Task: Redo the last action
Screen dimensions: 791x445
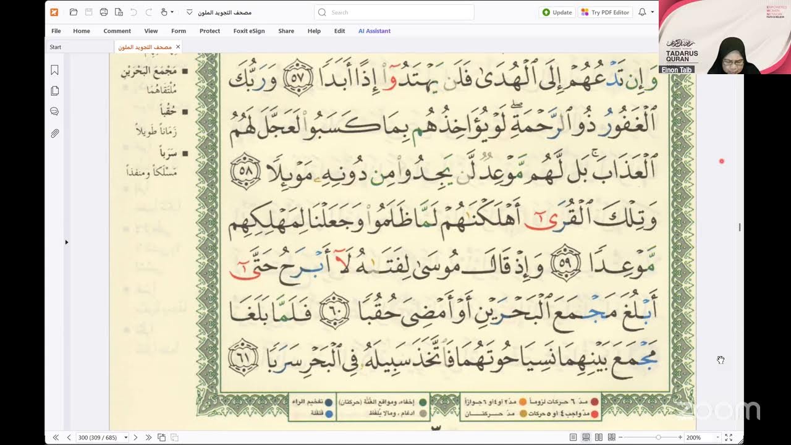Action: coord(149,12)
